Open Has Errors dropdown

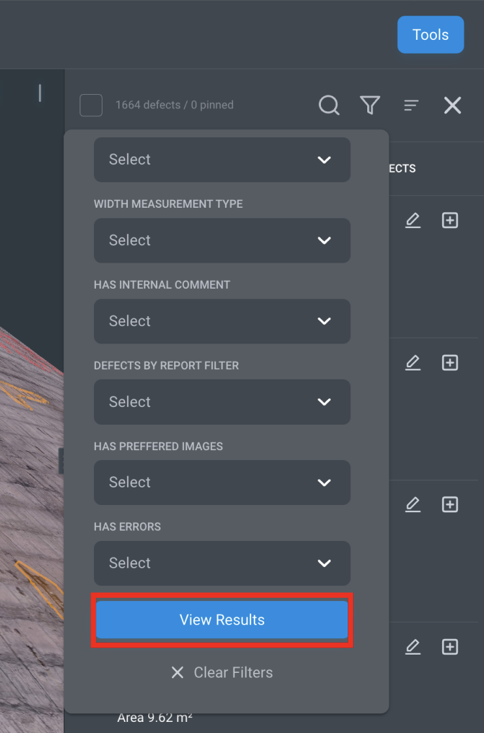(222, 563)
